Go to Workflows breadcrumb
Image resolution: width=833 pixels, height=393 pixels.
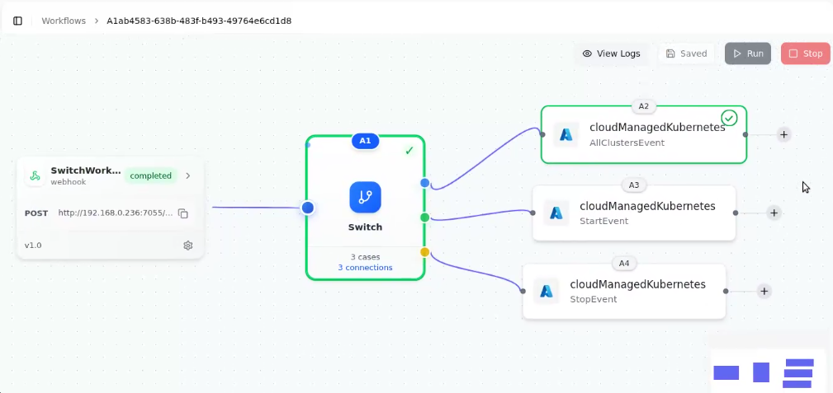click(x=64, y=21)
